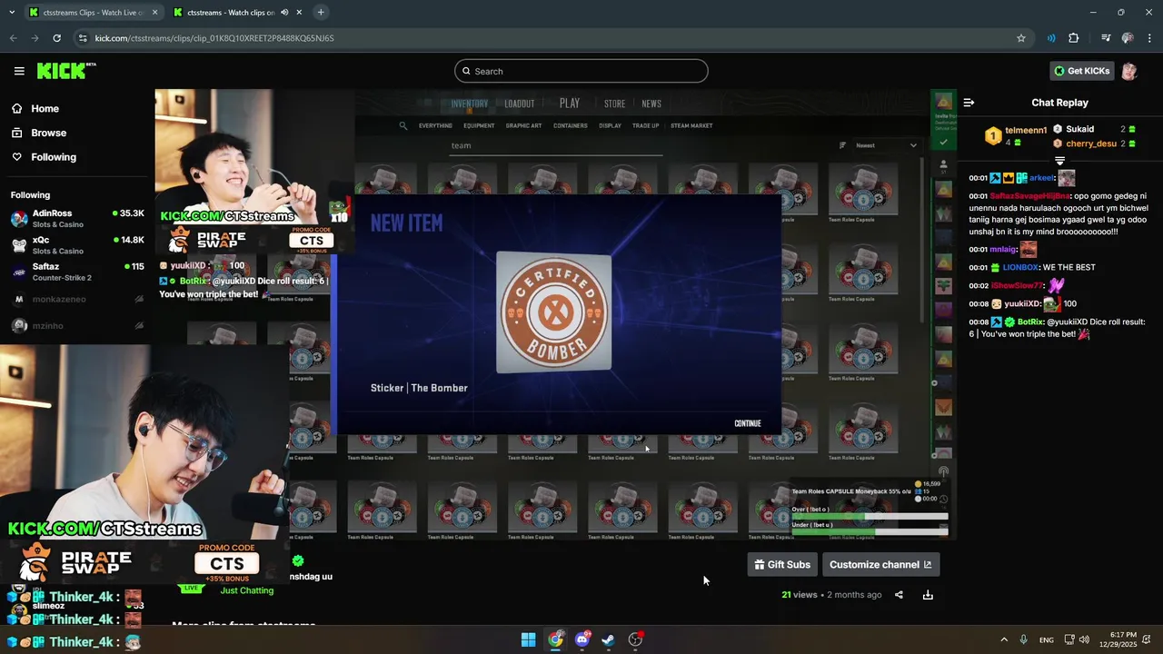View site information icon in address bar

pyautogui.click(x=83, y=38)
